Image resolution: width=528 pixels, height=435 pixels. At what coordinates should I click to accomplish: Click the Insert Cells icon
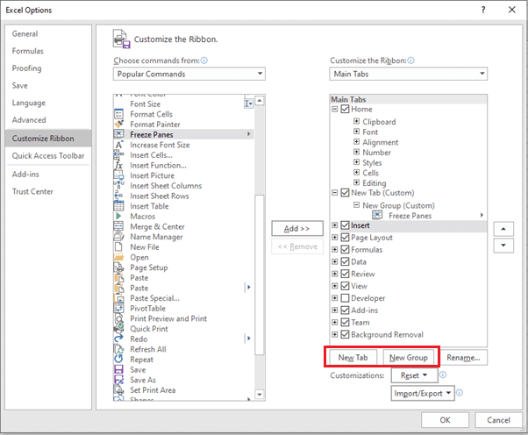pyautogui.click(x=118, y=155)
